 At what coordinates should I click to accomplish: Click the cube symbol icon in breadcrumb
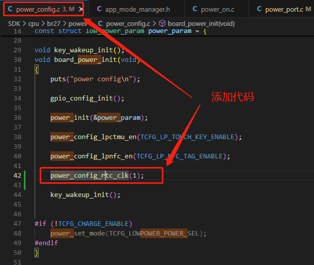[x=162, y=23]
